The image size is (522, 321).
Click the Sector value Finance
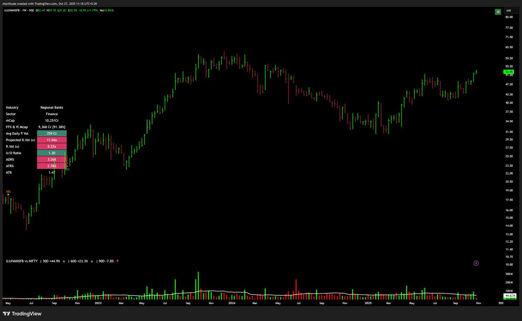[52, 114]
